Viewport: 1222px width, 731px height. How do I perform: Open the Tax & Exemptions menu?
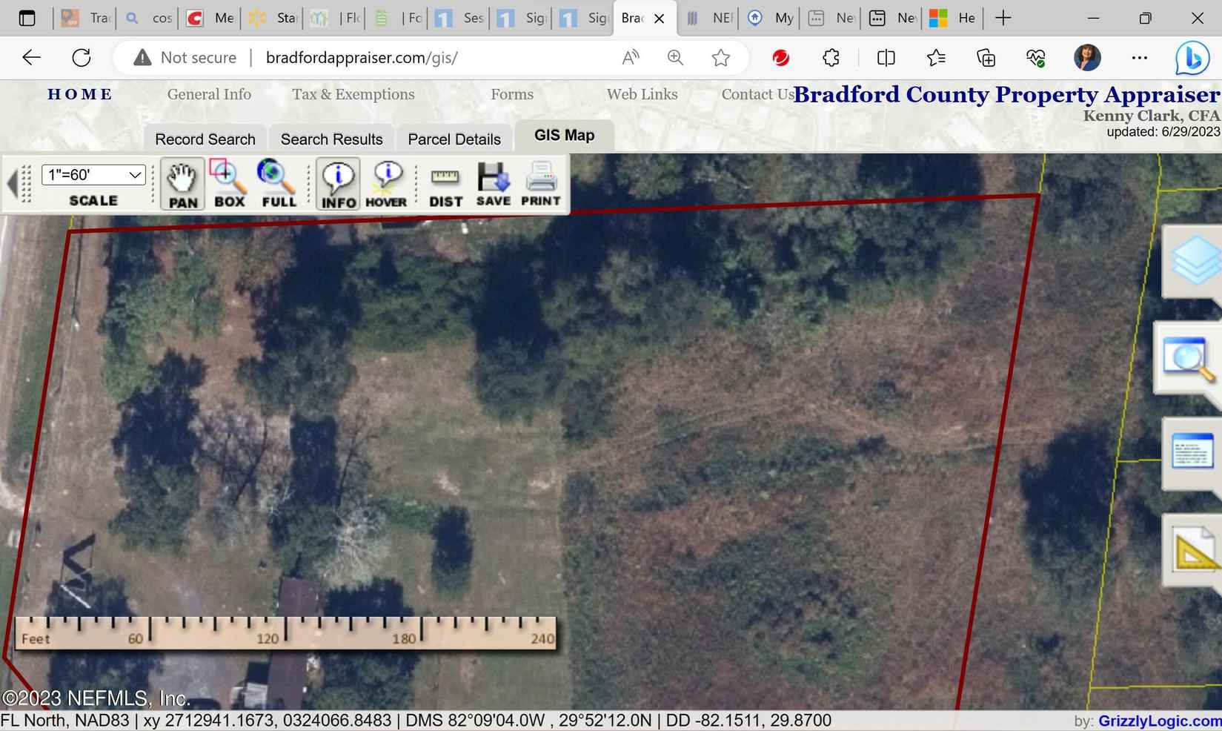353,94
